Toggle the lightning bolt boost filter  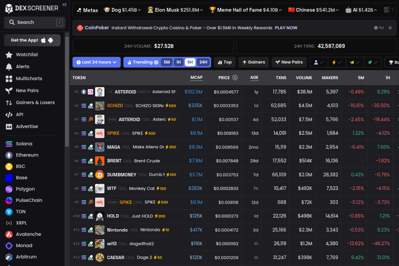click(334, 62)
